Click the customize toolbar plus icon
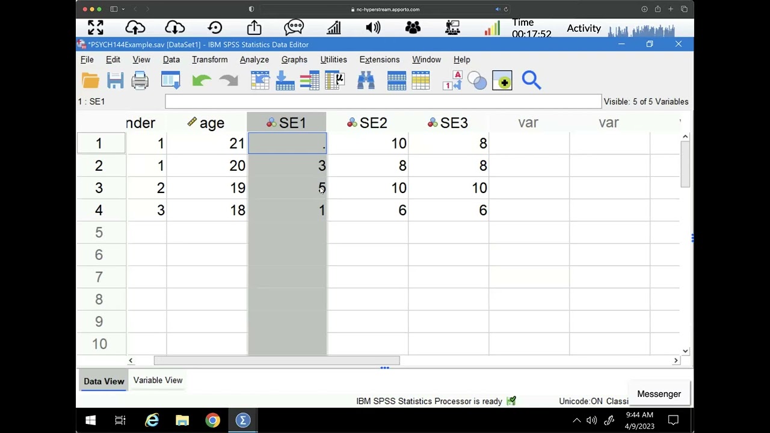The image size is (770, 433). tap(502, 81)
